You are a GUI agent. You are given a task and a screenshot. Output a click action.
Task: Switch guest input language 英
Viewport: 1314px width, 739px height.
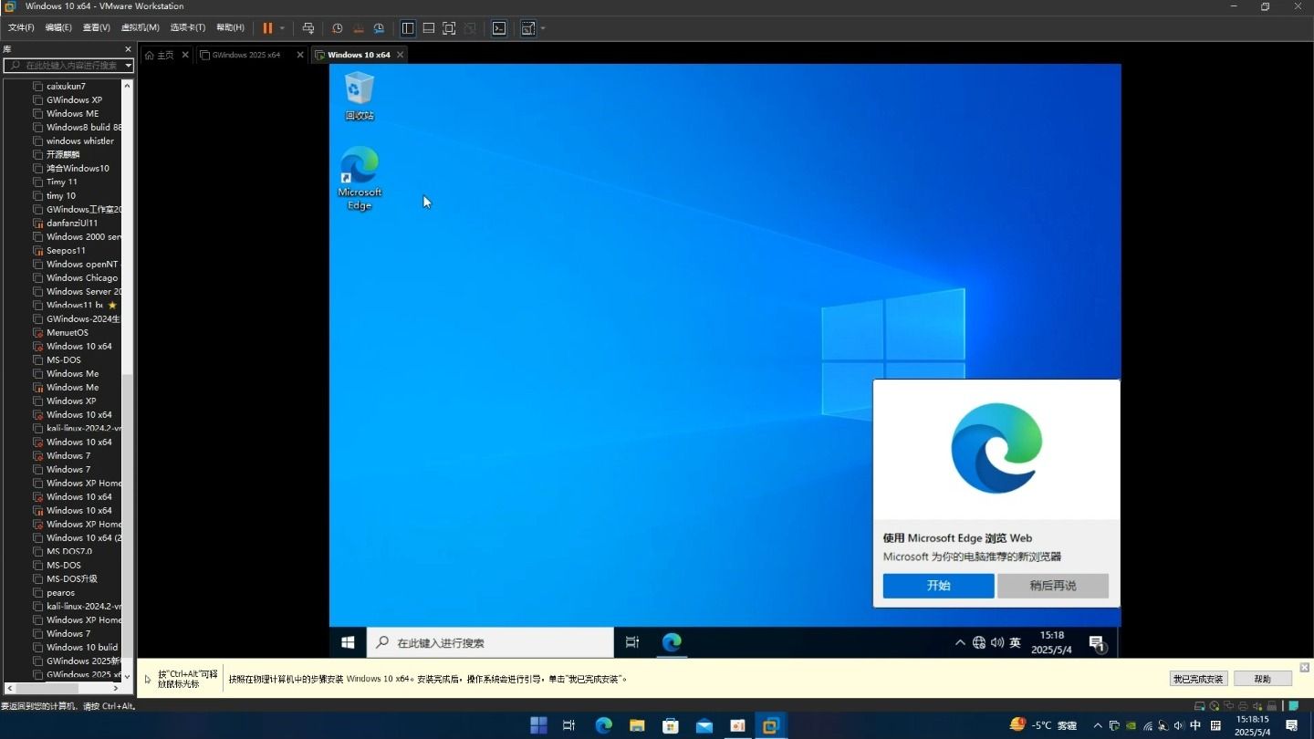[x=1015, y=643]
